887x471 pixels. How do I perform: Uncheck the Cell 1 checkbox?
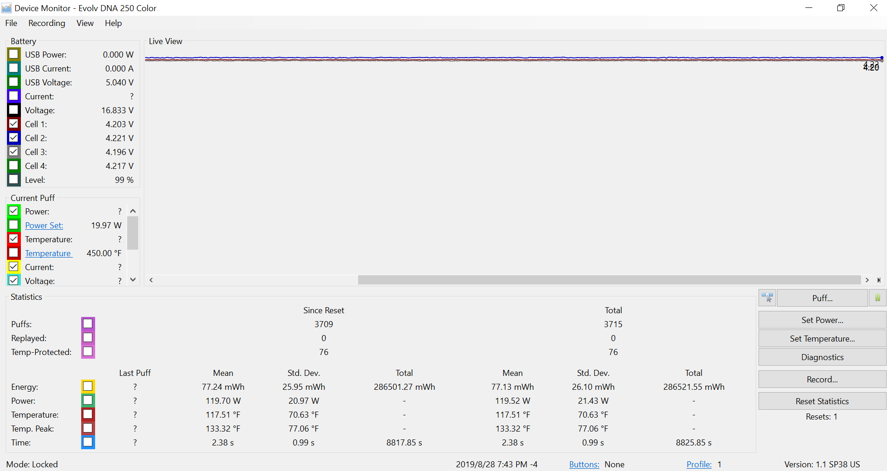coord(14,124)
